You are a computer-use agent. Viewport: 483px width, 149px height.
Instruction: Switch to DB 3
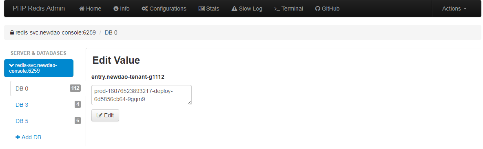click(x=48, y=105)
